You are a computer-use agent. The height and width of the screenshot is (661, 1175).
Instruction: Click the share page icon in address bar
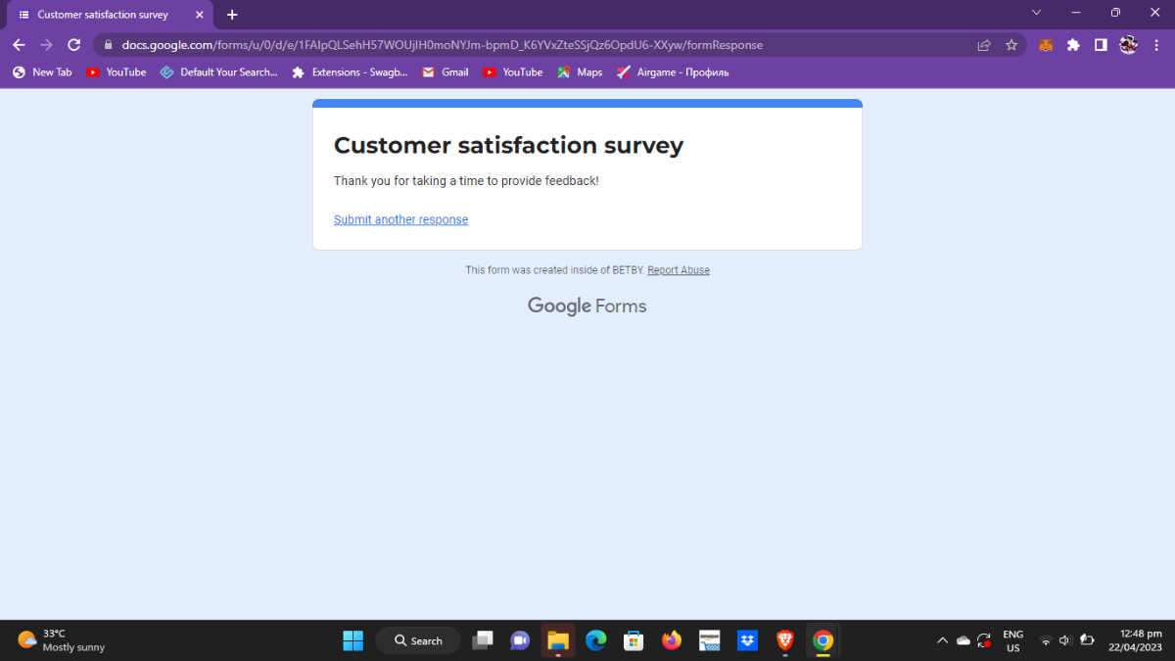point(984,45)
